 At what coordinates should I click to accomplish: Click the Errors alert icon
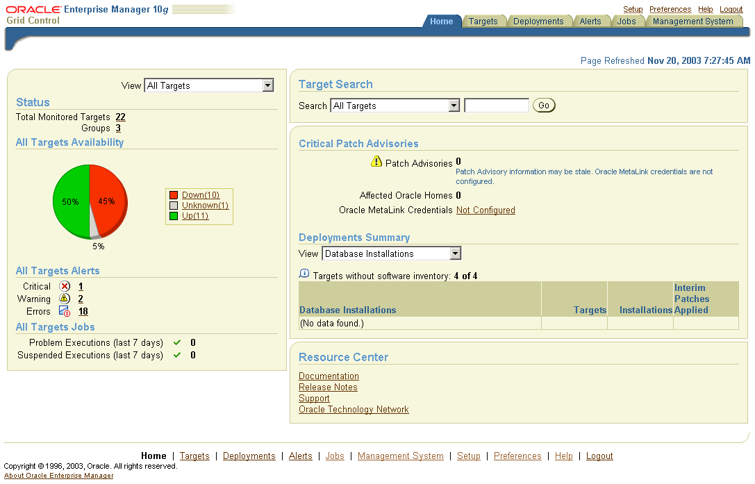click(65, 312)
